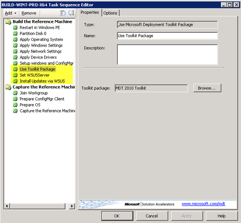241x223 pixels.
Task: Click the Build the Reference Machine folder icon
Action: (8, 22)
